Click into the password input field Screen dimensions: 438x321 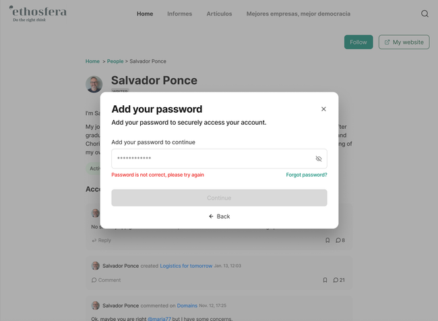click(209, 159)
